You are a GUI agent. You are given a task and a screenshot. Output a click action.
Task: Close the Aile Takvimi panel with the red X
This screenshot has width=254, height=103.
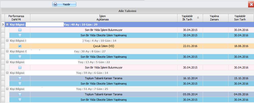point(251,4)
